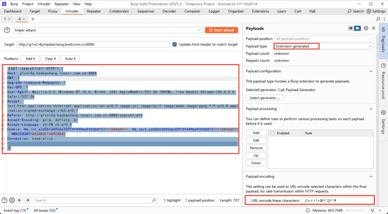Open the Settings sidebar gear icon
The height and width of the screenshot is (214, 388).
pos(383,113)
